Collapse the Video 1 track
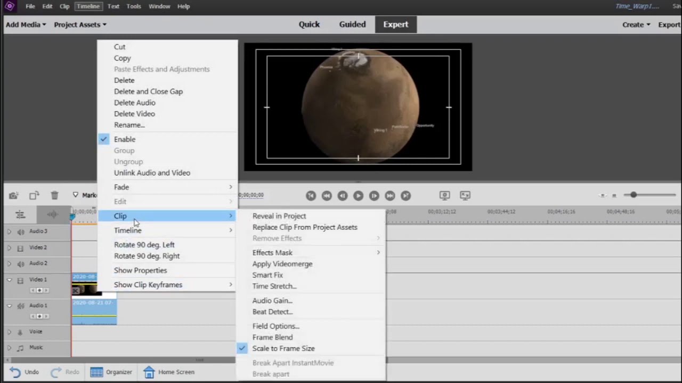682x383 pixels. click(x=9, y=280)
